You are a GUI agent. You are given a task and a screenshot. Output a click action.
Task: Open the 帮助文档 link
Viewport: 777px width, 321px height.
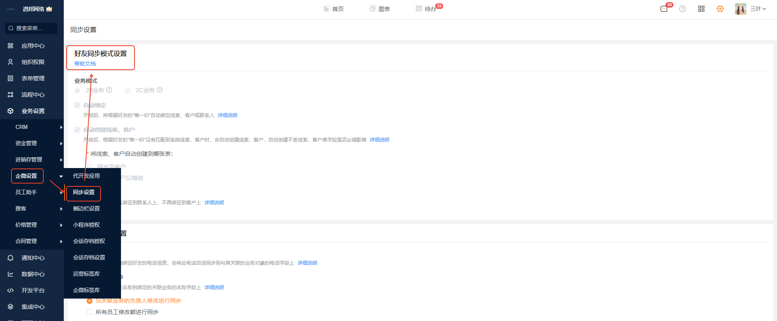[x=85, y=64]
